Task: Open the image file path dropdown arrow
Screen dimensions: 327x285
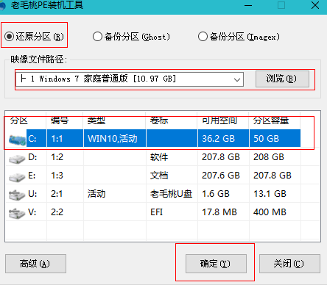Action: tap(237, 79)
